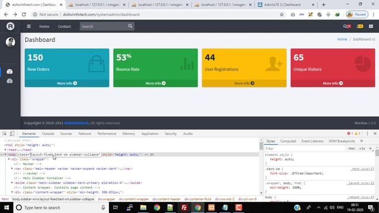This screenshot has width=379, height=213.
Task: Focus the Styles Filter input
Action: [x=304, y=149]
